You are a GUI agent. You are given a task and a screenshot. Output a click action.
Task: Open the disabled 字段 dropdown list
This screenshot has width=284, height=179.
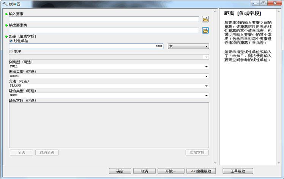click(x=206, y=57)
